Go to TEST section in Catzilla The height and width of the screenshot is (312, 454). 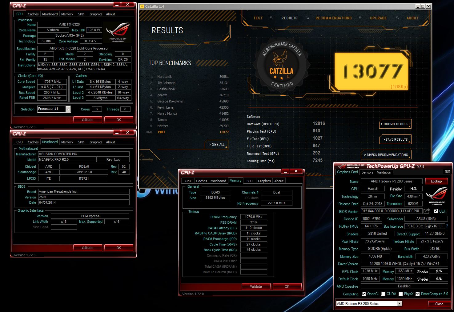(x=258, y=18)
